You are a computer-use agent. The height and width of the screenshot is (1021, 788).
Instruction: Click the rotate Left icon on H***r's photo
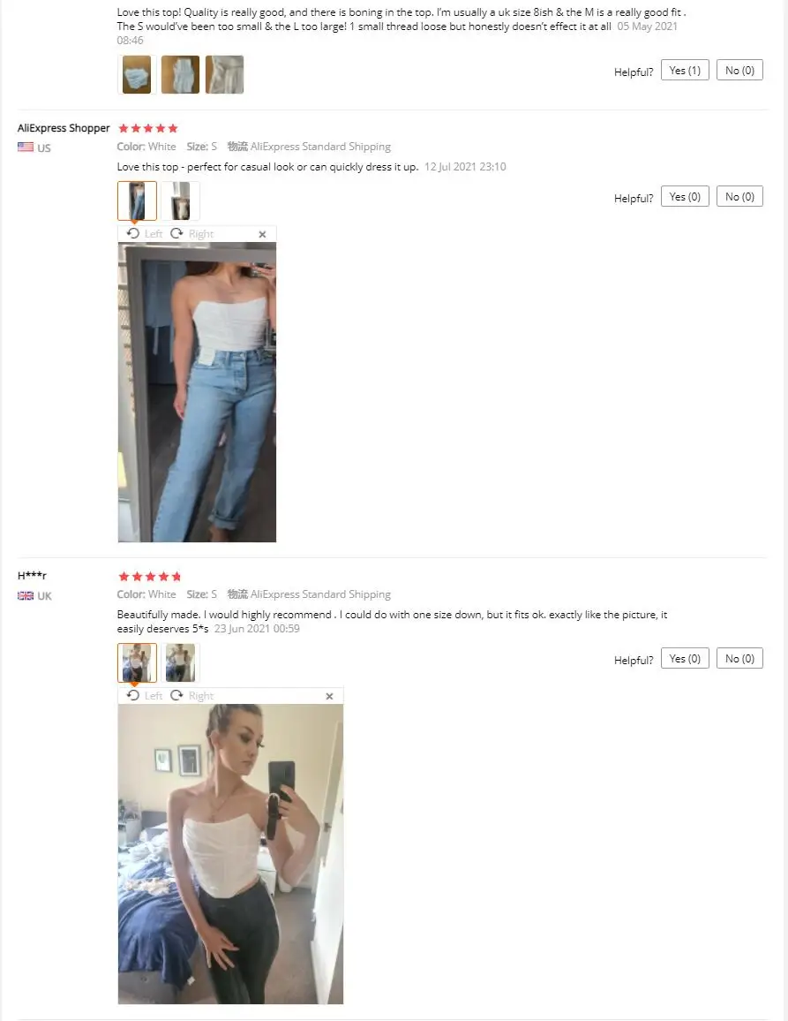point(133,695)
